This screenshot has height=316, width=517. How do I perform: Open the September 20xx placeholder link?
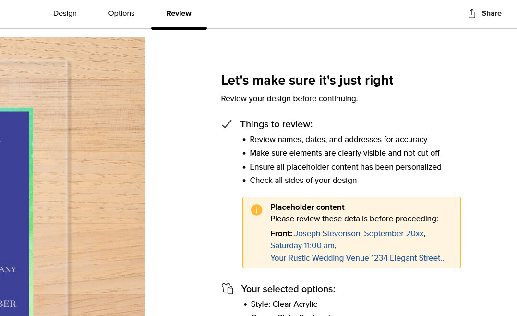click(394, 233)
